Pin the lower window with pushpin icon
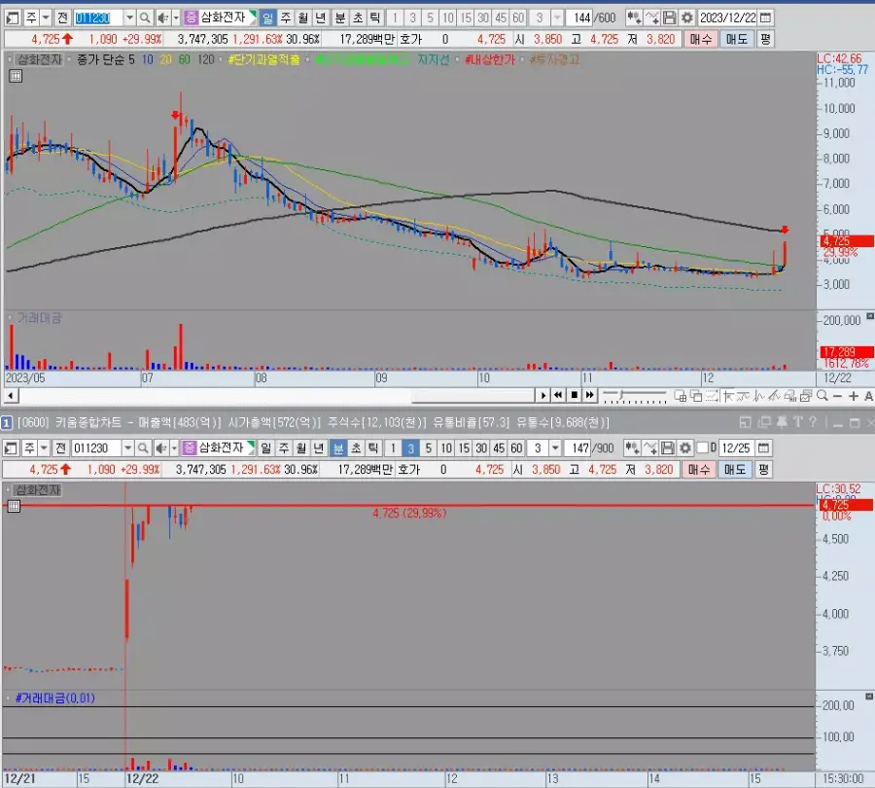875x788 pixels. coord(782,423)
